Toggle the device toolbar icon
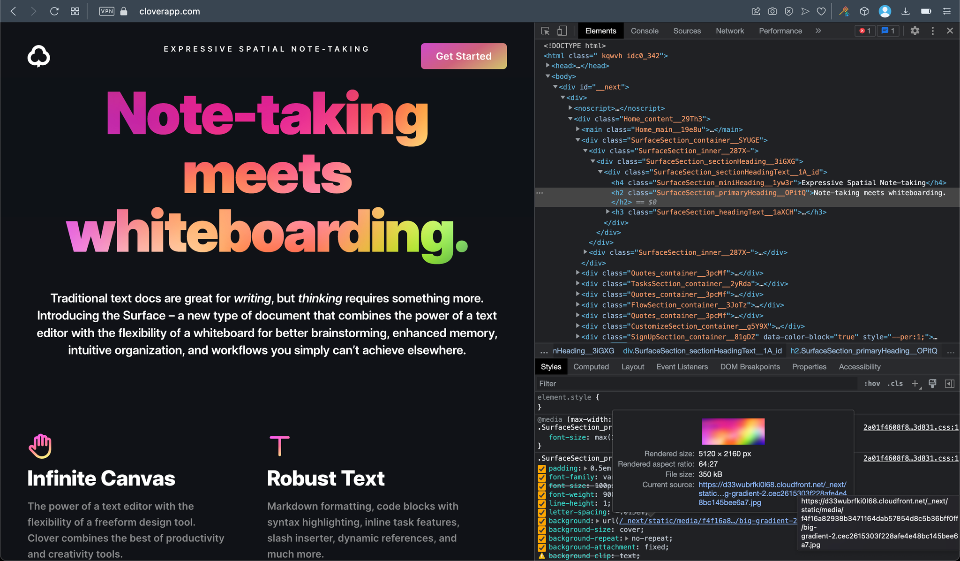960x561 pixels. point(562,31)
